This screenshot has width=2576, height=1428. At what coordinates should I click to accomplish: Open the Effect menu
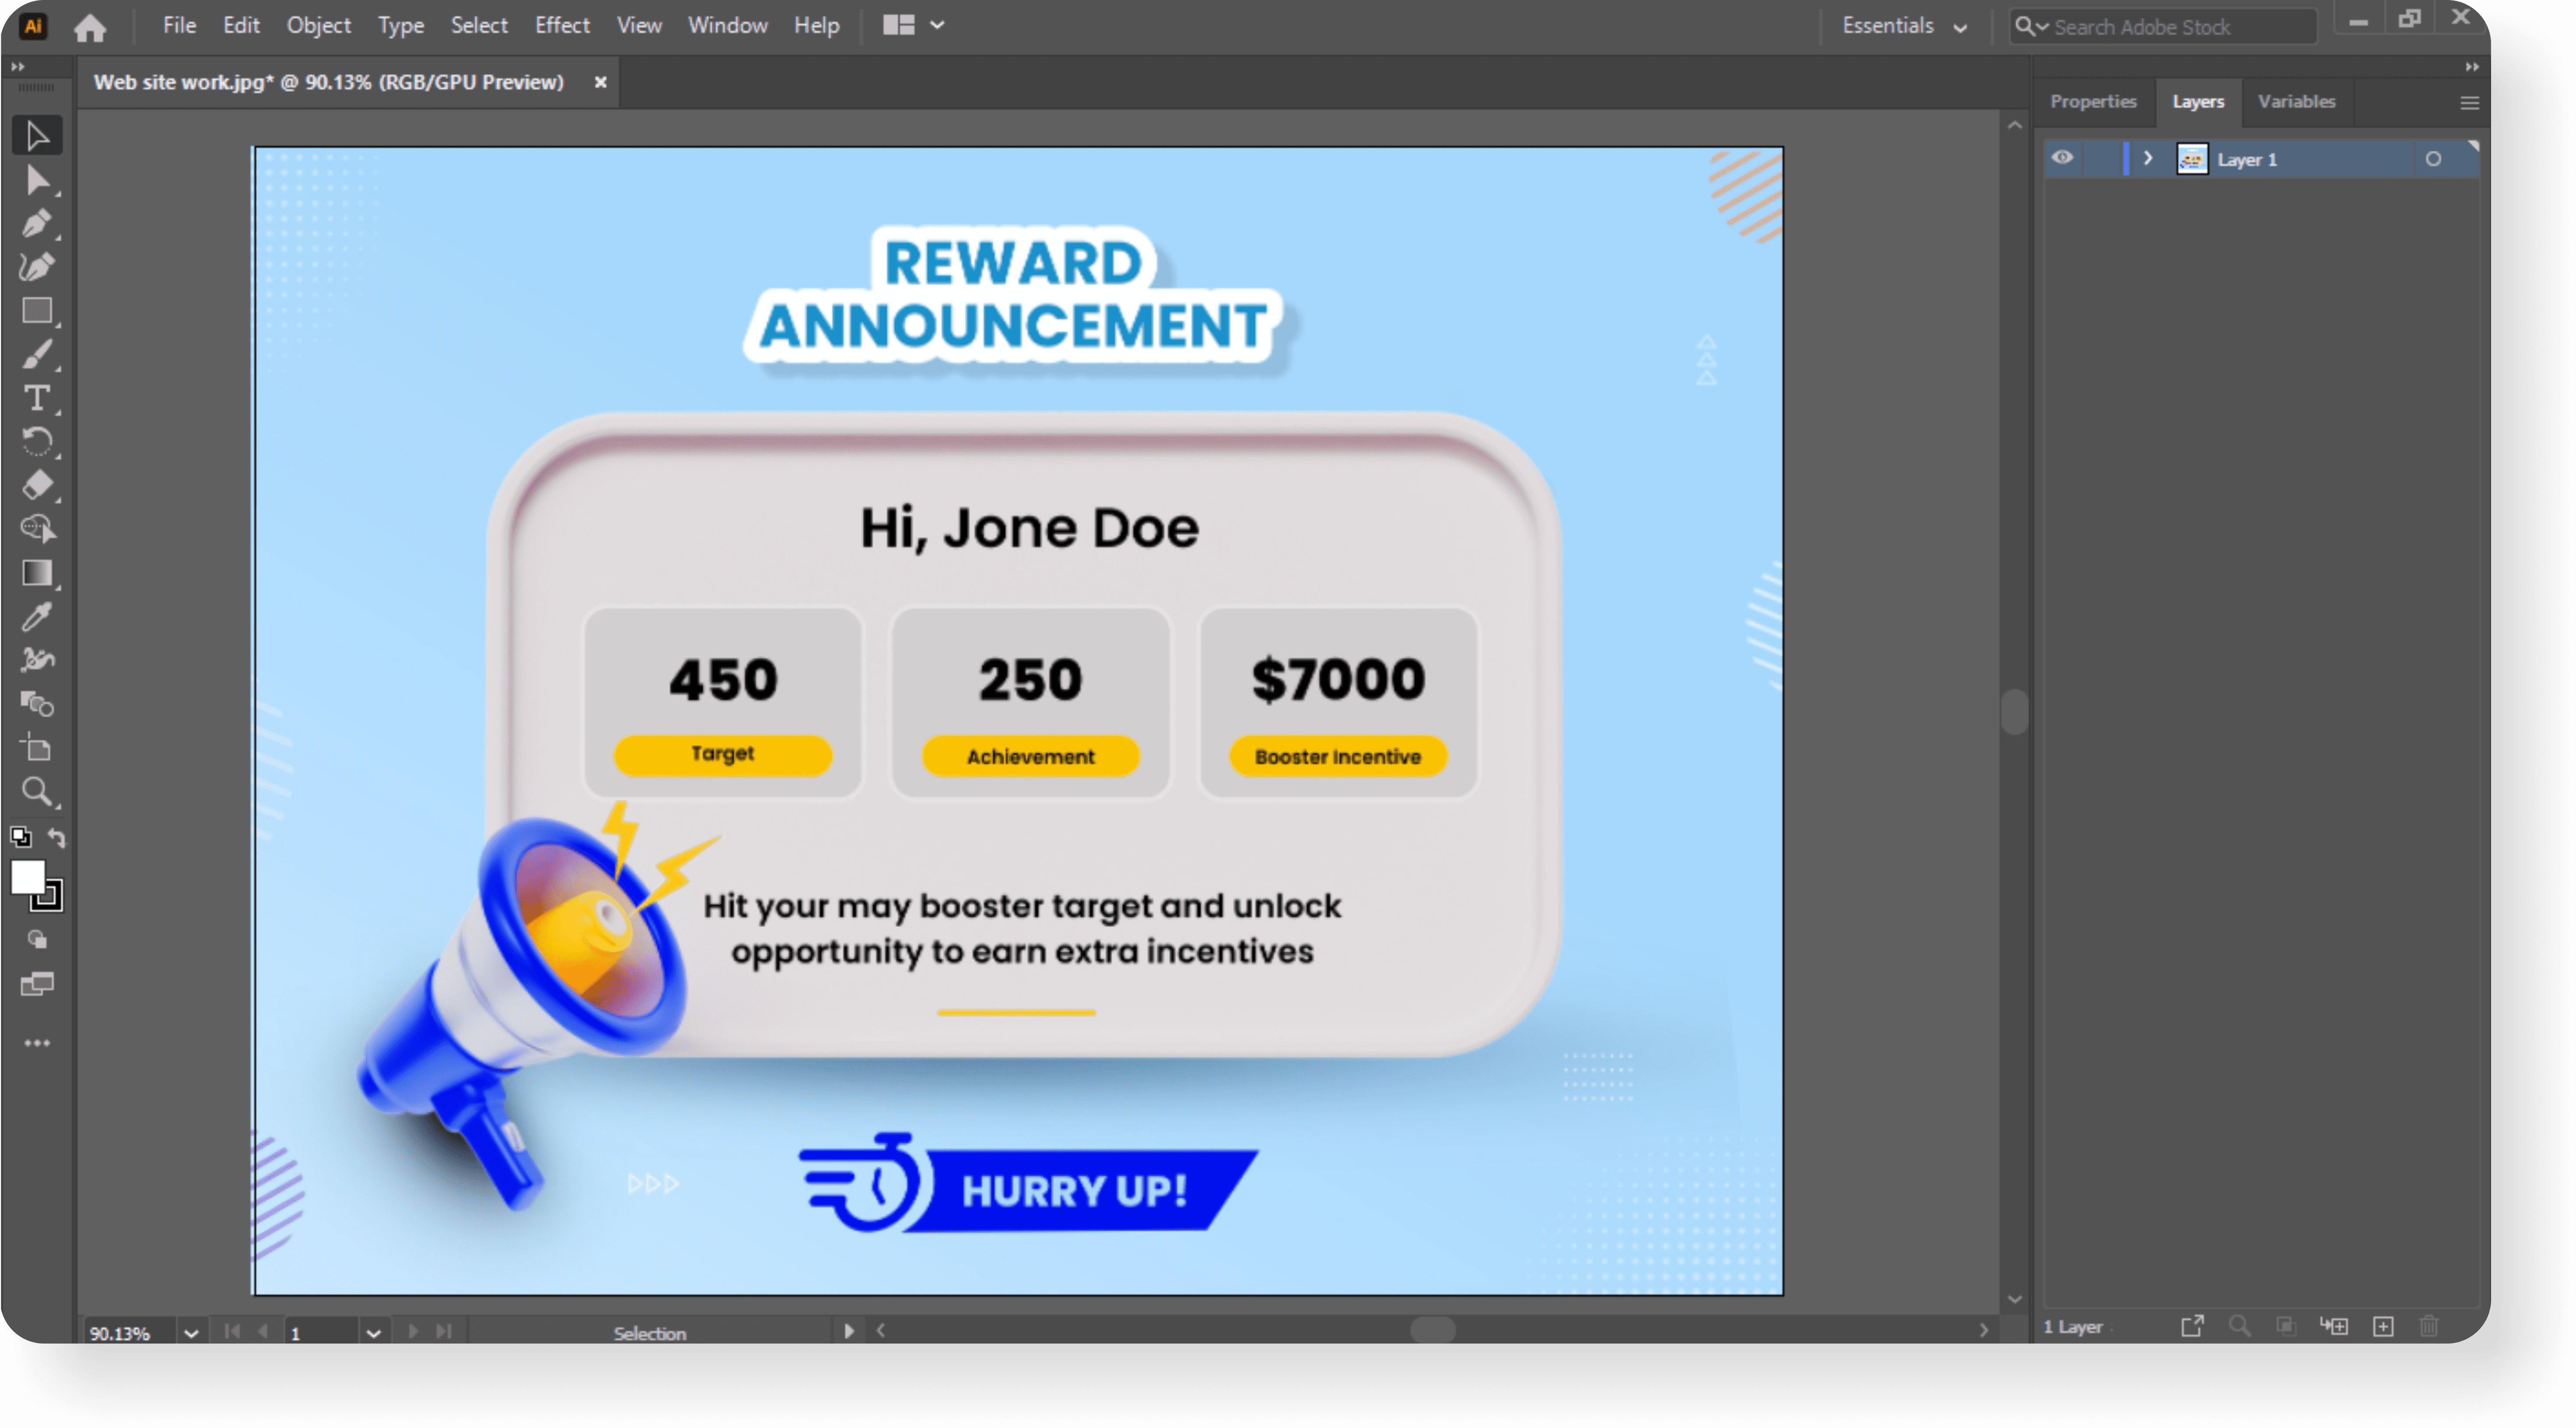coord(562,25)
